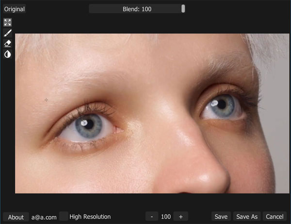291x224 pixels.
Task: Adjust the Blend slider handle
Action: point(183,9)
